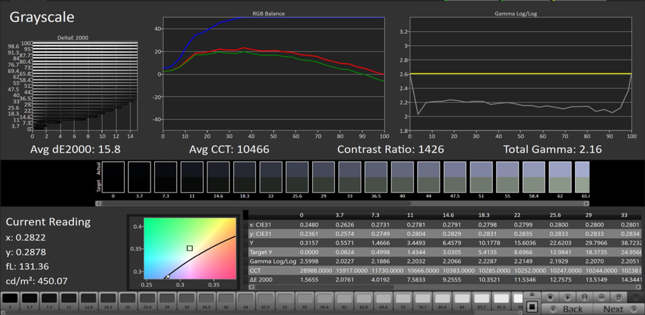Expand the pattern selector up-arrow icon
The image size is (645, 315).
pyautogui.click(x=532, y=295)
